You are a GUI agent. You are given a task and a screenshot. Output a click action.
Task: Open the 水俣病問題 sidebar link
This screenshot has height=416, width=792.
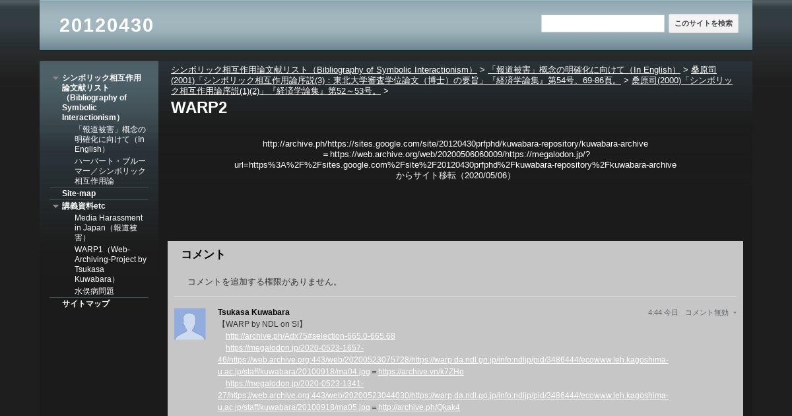pos(94,291)
